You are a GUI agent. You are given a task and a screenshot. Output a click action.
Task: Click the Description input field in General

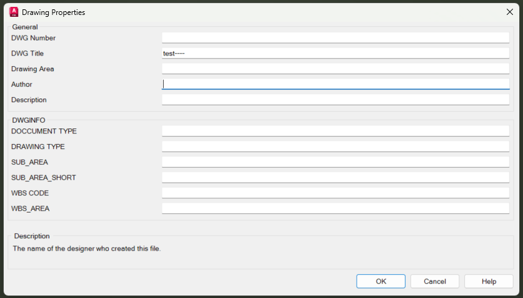click(336, 100)
